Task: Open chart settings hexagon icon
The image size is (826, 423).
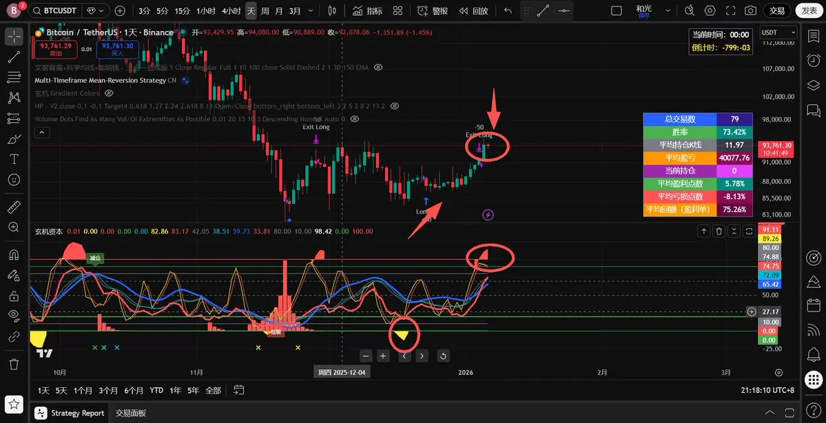Action: click(710, 10)
